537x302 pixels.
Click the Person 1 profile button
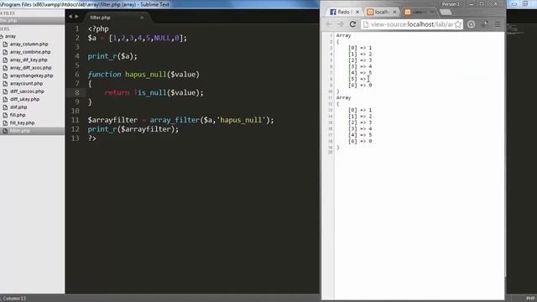pyautogui.click(x=451, y=4)
